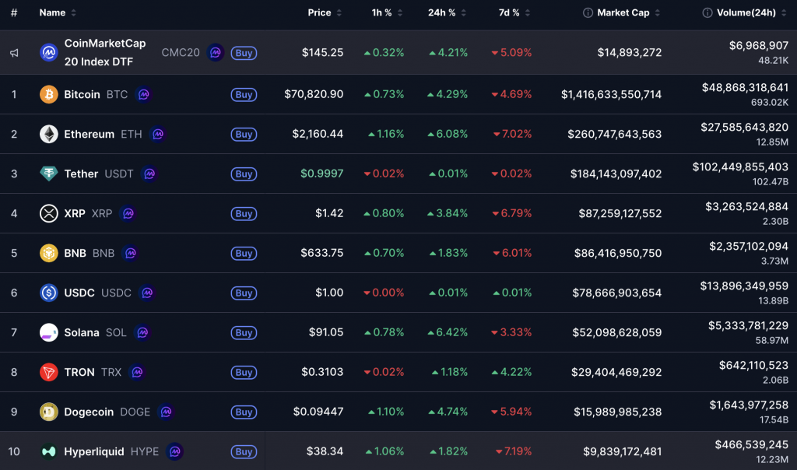Viewport: 797px width, 470px height.
Task: Click the Bitcoin logo icon
Action: [x=49, y=94]
